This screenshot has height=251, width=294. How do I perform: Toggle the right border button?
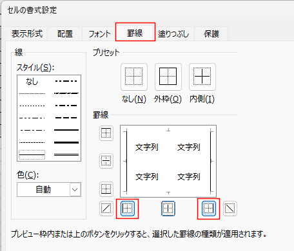click(x=208, y=209)
